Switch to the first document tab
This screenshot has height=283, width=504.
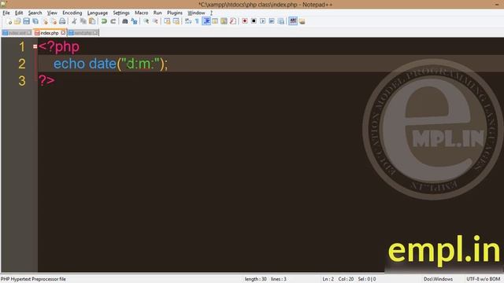(17, 33)
